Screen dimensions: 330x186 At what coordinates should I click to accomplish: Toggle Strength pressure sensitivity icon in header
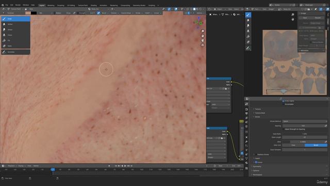tap(98, 13)
